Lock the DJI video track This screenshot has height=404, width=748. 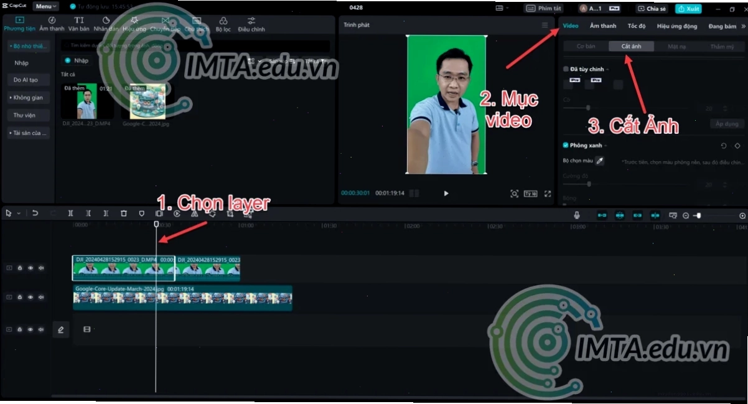click(20, 268)
